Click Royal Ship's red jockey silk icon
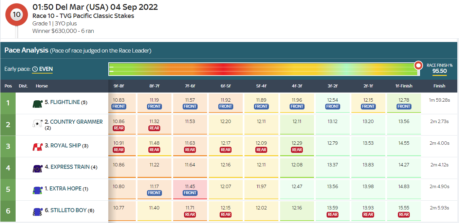This screenshot has width=459, height=223. 37,146
